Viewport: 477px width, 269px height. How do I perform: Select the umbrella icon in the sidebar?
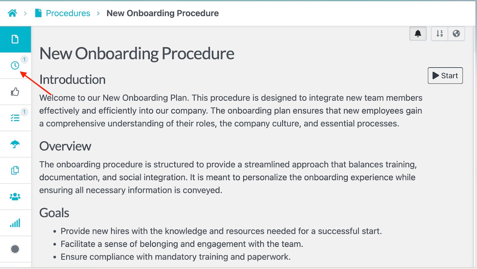pyautogui.click(x=15, y=144)
